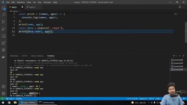Click the Split Editor Right icon
This screenshot has height=105, width=187.
180,7
